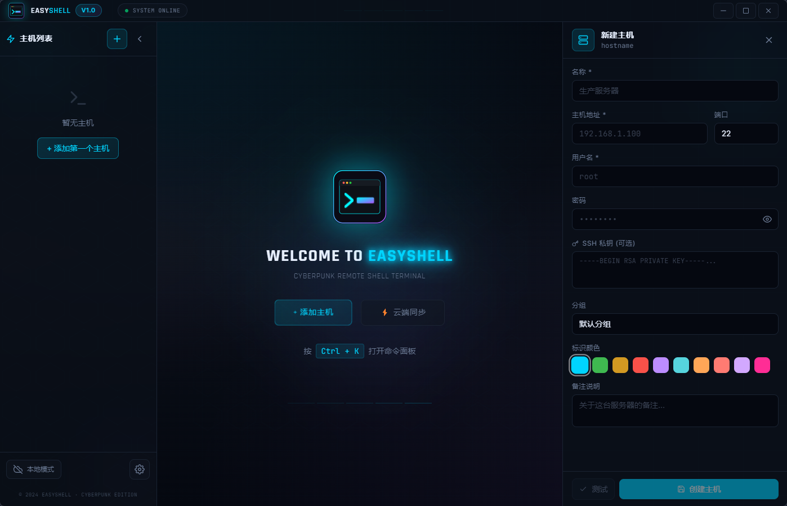Click server icon in 新建主机 header

tap(583, 40)
